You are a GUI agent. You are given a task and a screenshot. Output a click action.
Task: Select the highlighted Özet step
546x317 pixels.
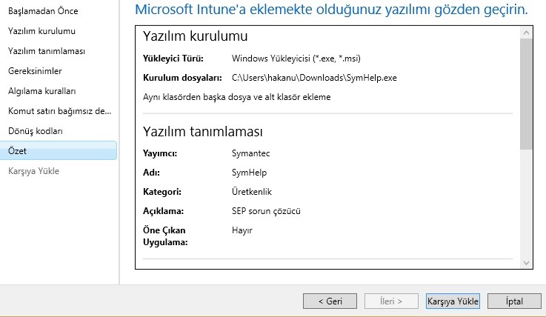click(x=58, y=150)
